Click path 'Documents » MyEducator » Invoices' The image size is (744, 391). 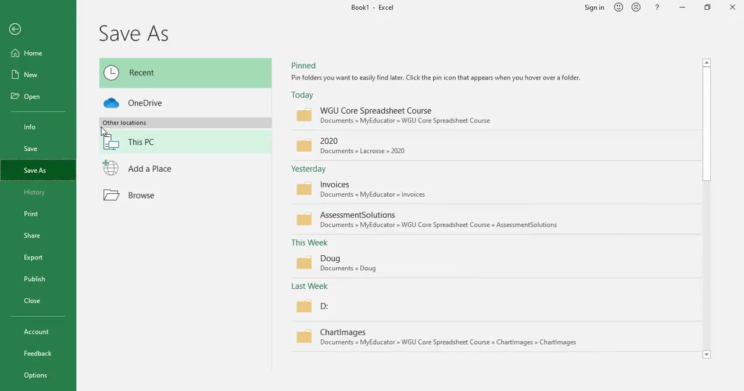point(372,194)
